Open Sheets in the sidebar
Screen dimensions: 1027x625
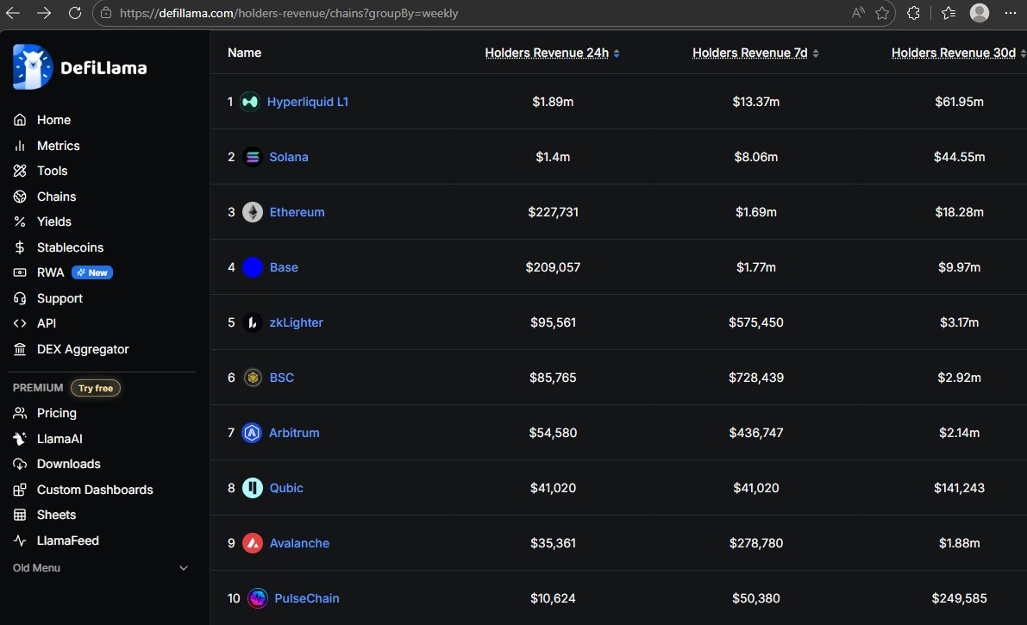coord(56,515)
